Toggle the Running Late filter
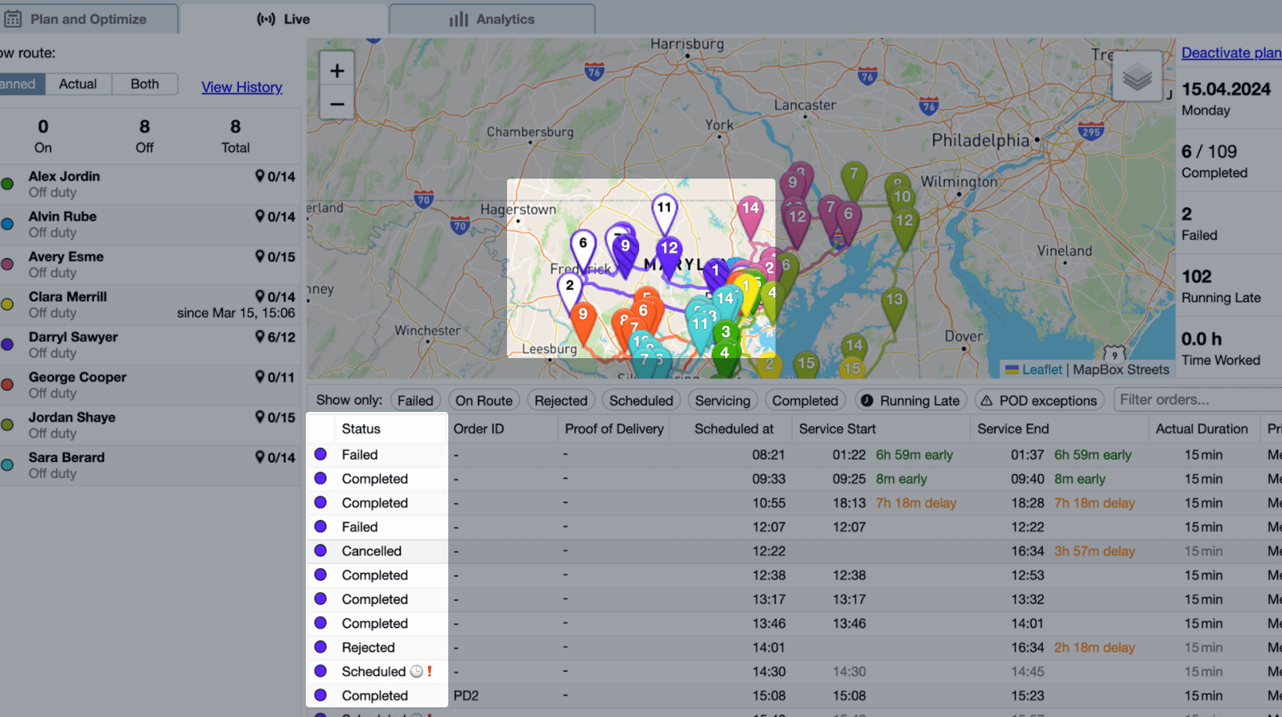 tap(910, 401)
